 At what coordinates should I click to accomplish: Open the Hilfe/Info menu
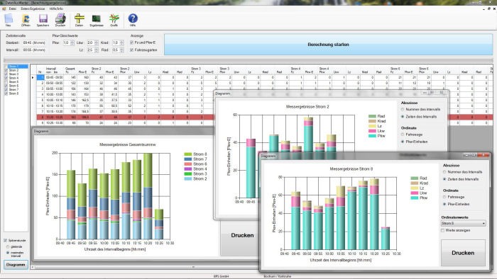(x=56, y=8)
